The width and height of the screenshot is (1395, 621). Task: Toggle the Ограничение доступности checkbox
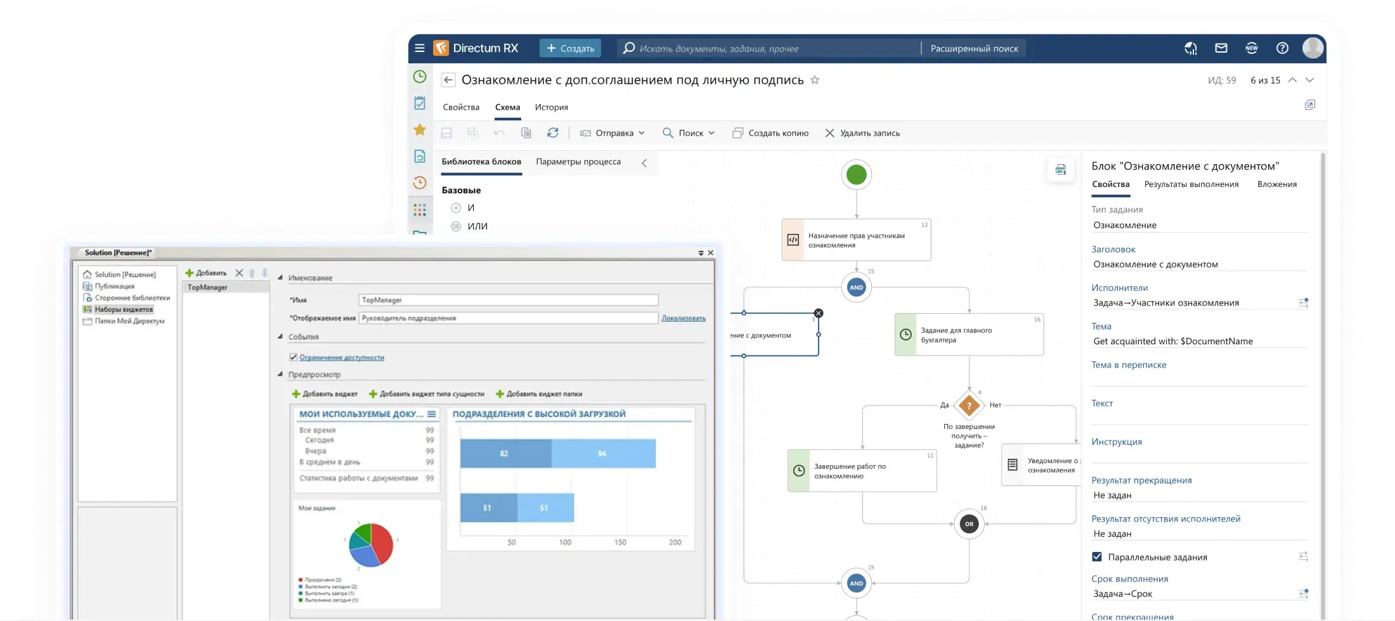click(294, 357)
